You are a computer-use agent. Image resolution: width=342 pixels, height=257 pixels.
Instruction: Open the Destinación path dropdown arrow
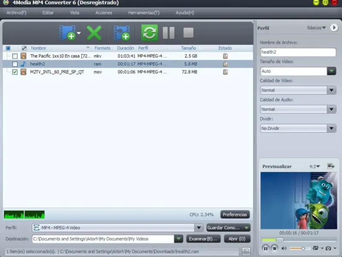tap(178, 239)
